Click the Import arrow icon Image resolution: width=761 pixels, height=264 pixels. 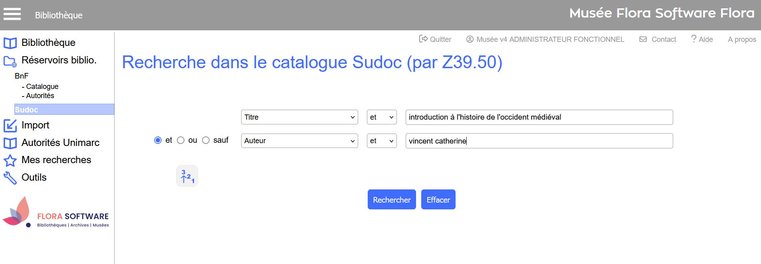click(x=10, y=126)
